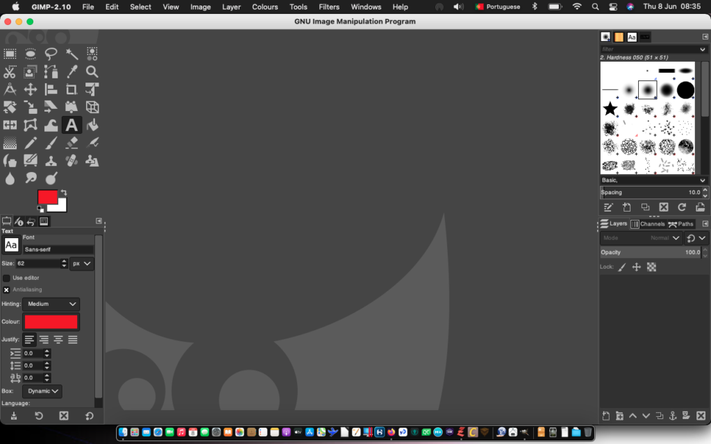Activate the Crop tool

click(72, 89)
